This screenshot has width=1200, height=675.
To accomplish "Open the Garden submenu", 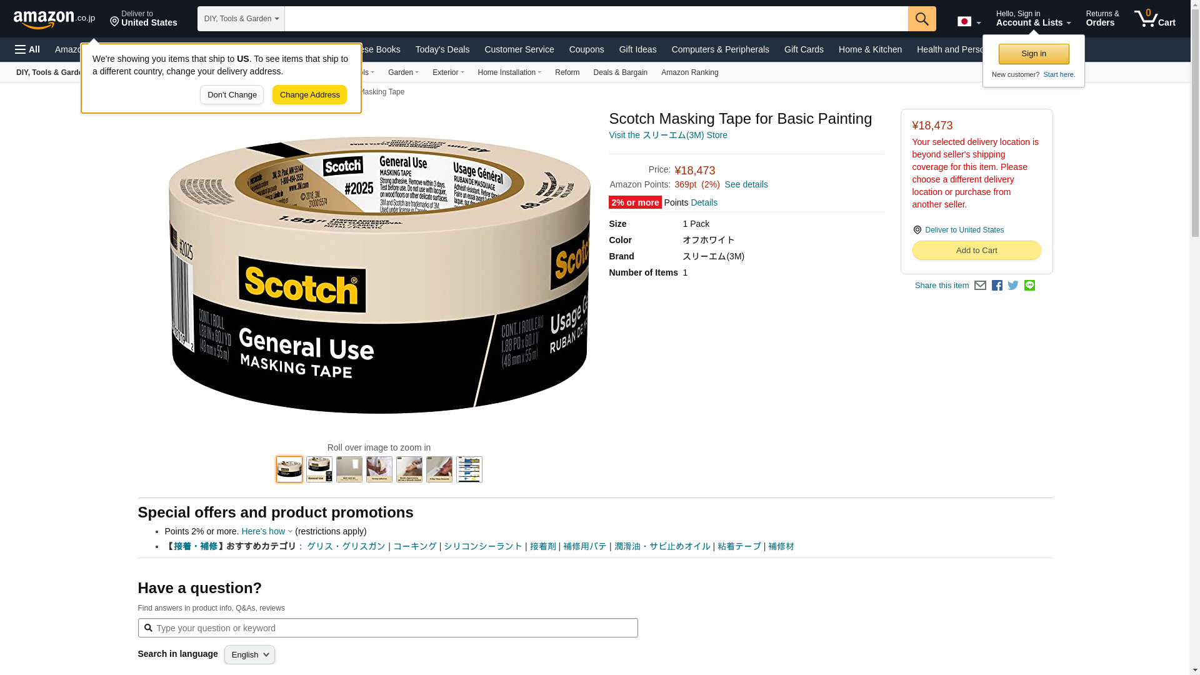I will point(403,72).
